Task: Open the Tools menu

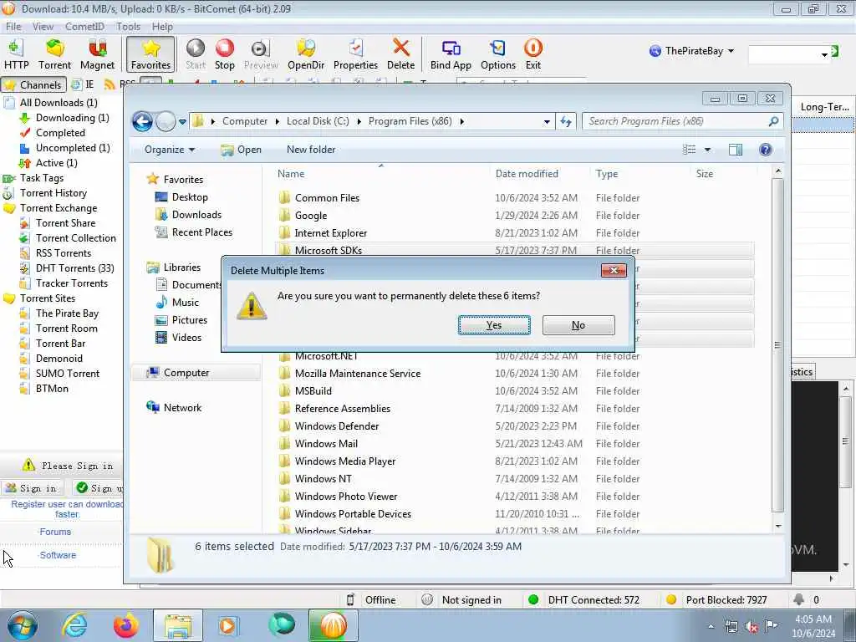Action: pos(128,26)
